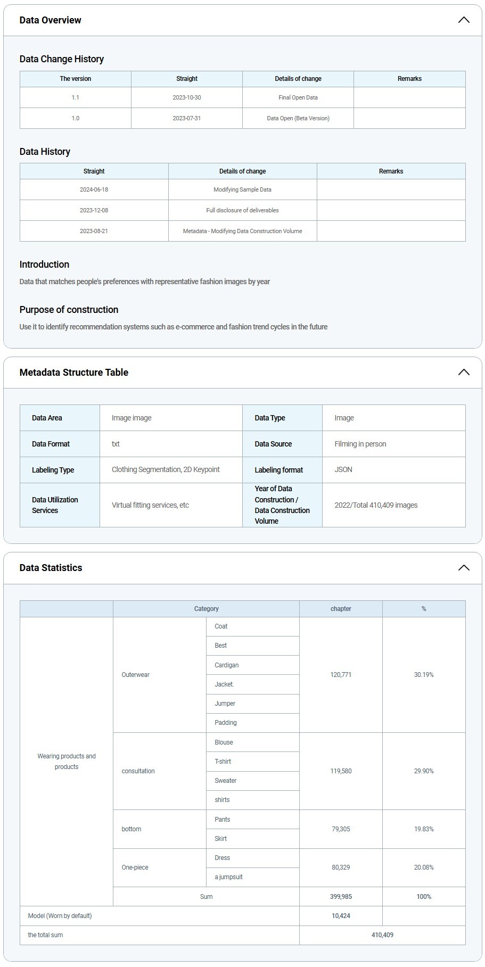Collapse the Data Overview section chevron
The height and width of the screenshot is (967, 485).
tap(464, 20)
